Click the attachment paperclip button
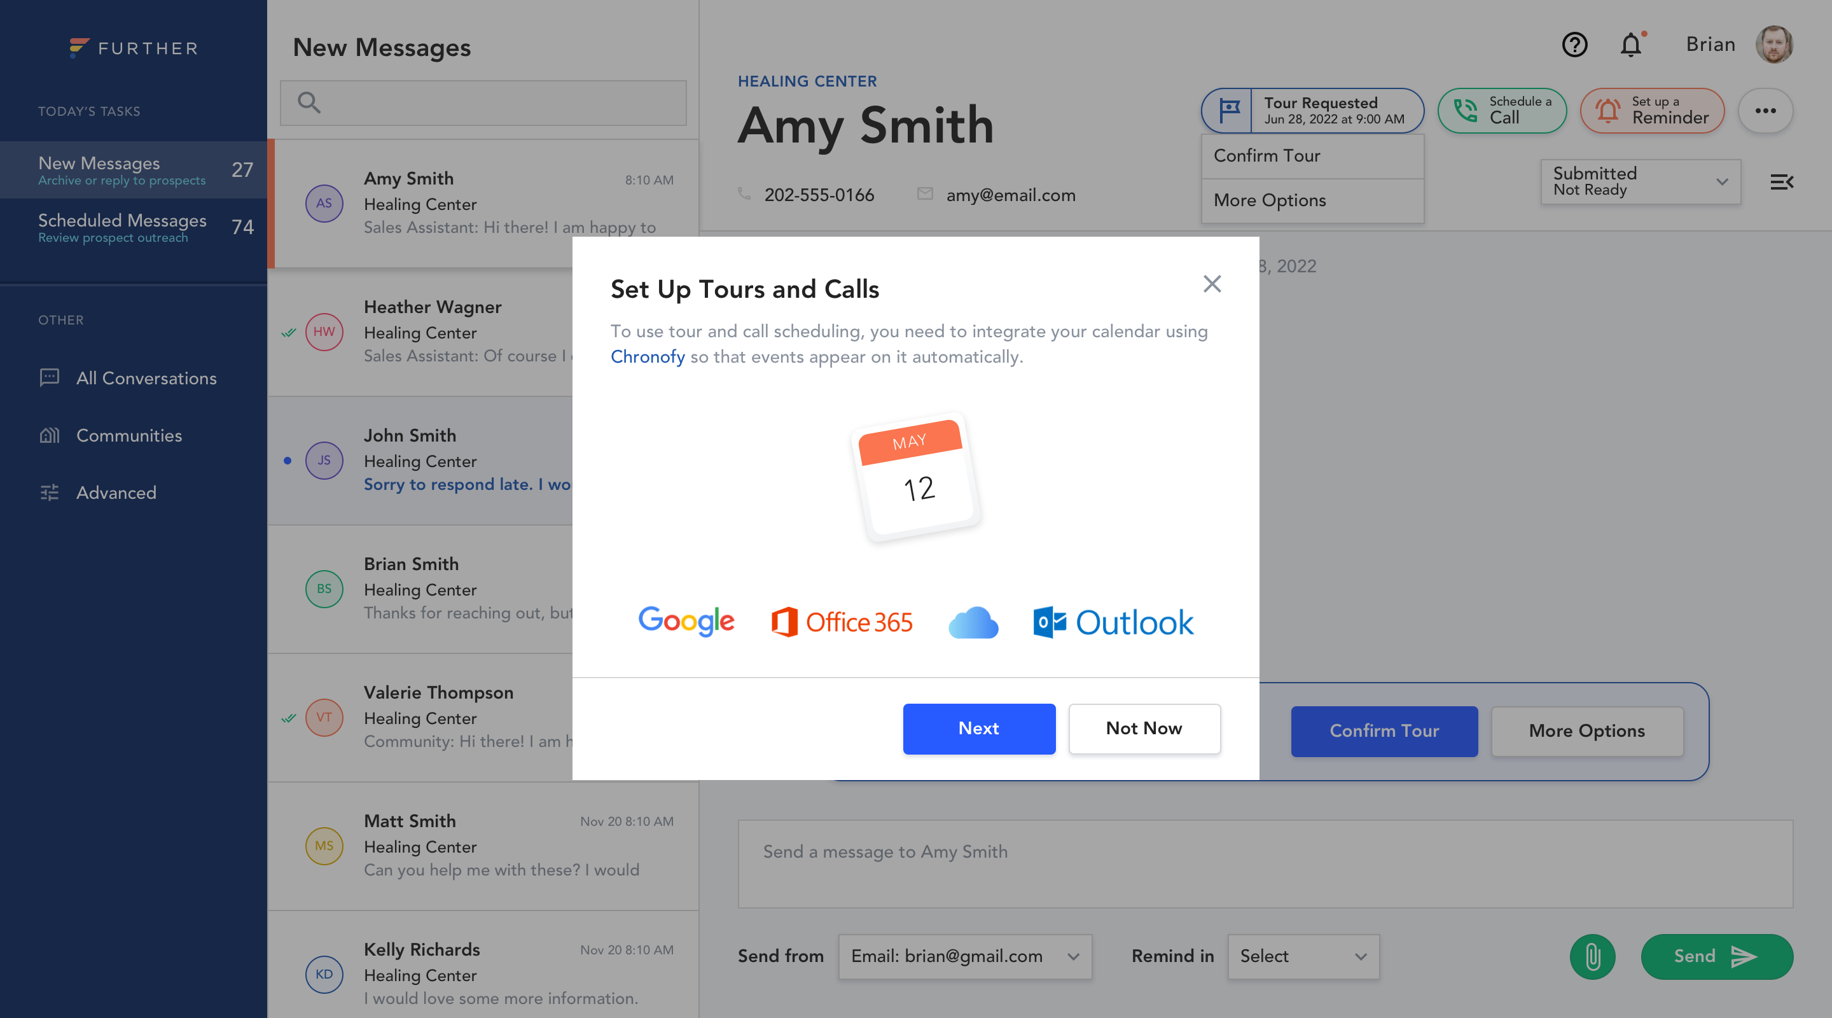Viewport: 1832px width, 1018px height. (1592, 956)
